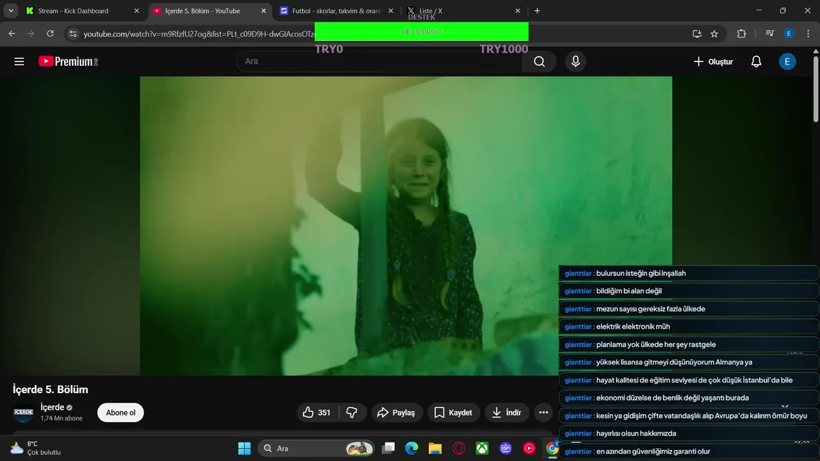Switch to the Stream - Kick Dashboard tab
Screen dimensions: 820x461
point(83,11)
